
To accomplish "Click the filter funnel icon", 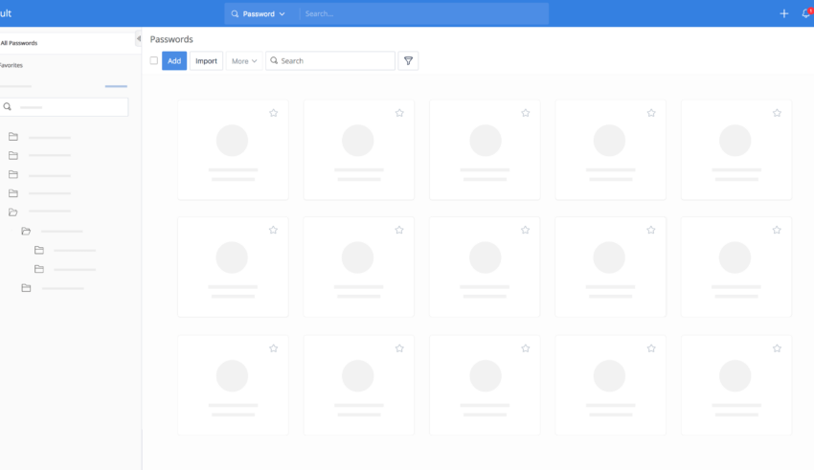I will click(408, 61).
